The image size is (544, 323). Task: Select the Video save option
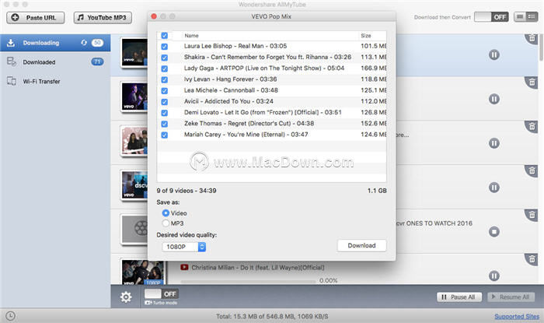click(x=166, y=213)
